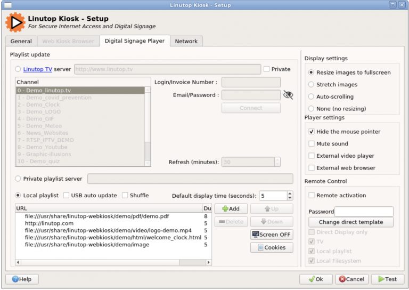Click the Cancel button
Viewport: 409px width, 290px height.
[x=351, y=279]
